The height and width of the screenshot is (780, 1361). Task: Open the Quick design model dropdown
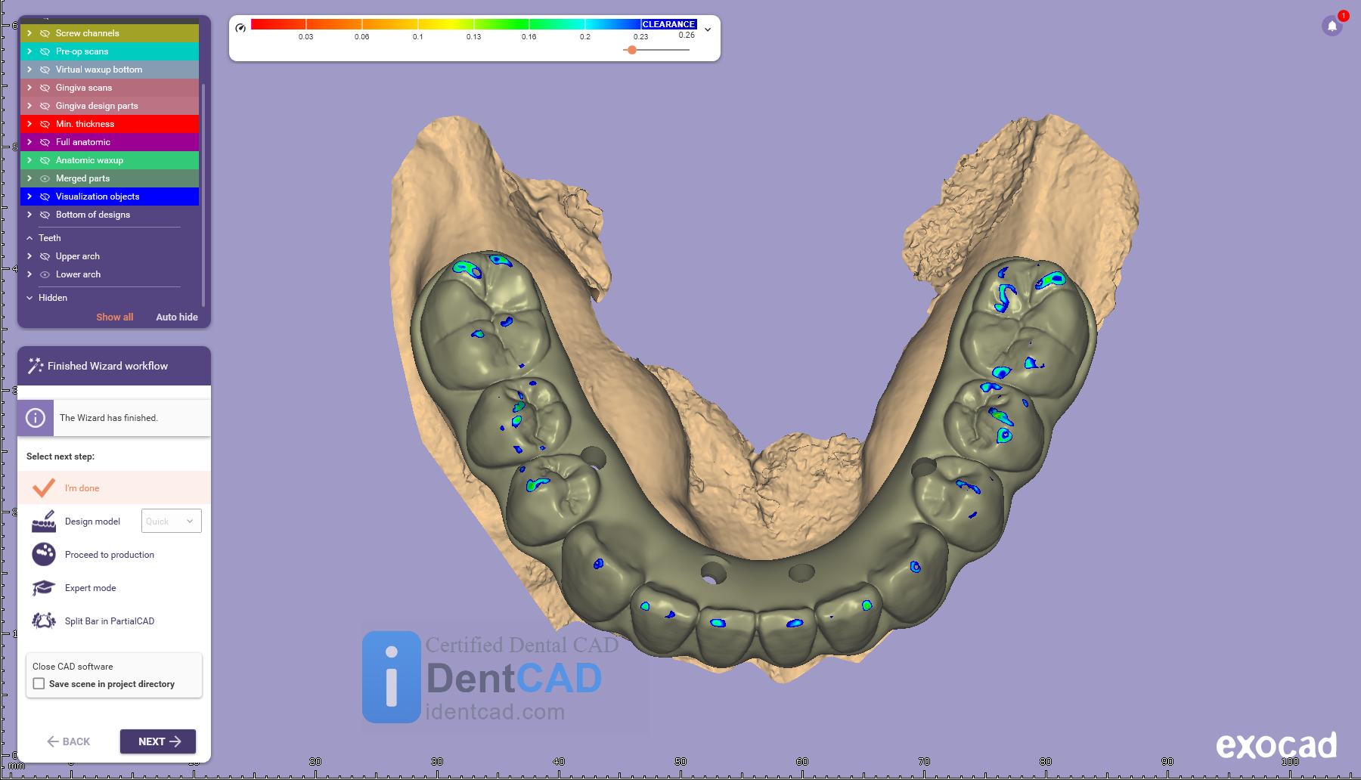click(x=171, y=522)
